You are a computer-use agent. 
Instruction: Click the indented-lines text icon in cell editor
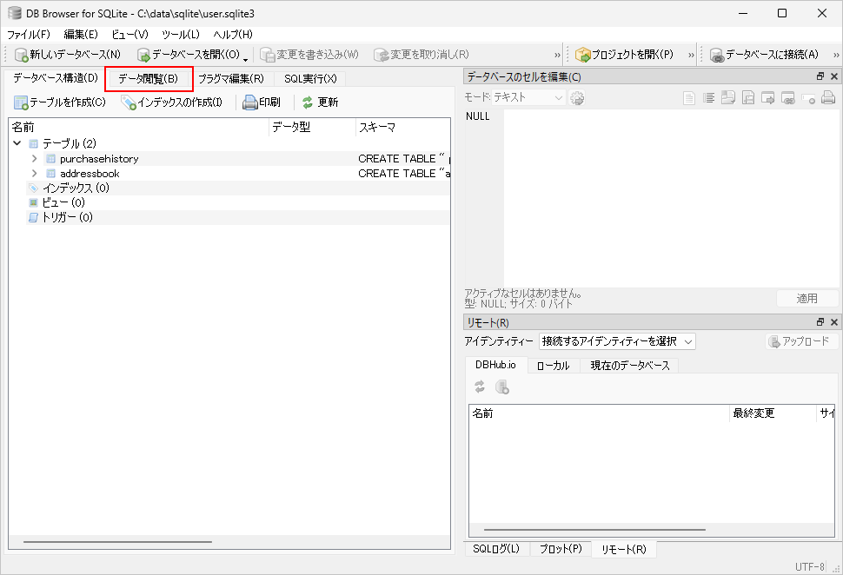pos(708,98)
